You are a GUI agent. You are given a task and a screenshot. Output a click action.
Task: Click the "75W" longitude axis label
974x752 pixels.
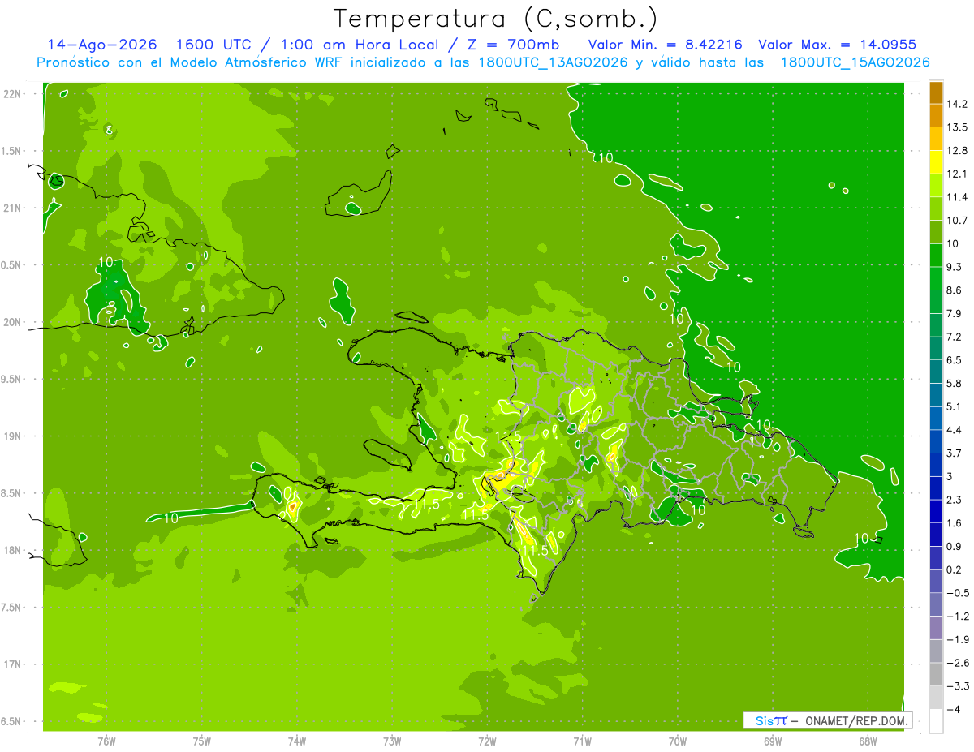tap(202, 741)
